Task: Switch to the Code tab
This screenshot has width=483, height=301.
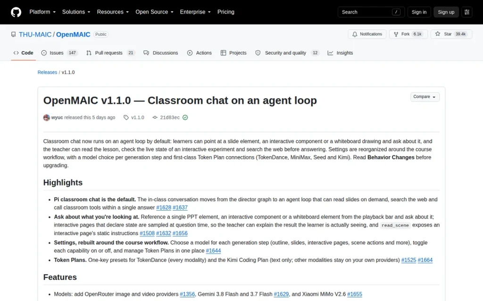Action: 24,53
